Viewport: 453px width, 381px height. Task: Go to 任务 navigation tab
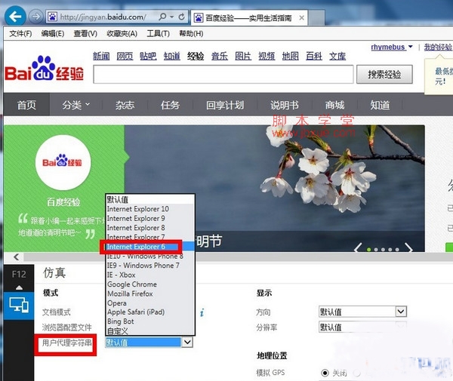pos(170,105)
